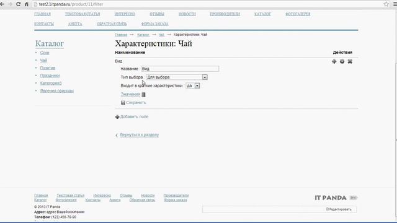Open footer Обратная связь link
The image size is (397, 223).
point(142,200)
